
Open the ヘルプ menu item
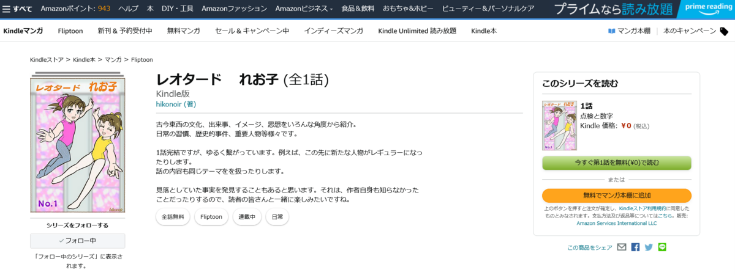(128, 9)
